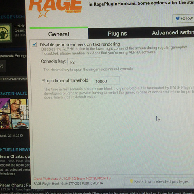Switch to the General tab
194x194 pixels.
tap(59, 34)
